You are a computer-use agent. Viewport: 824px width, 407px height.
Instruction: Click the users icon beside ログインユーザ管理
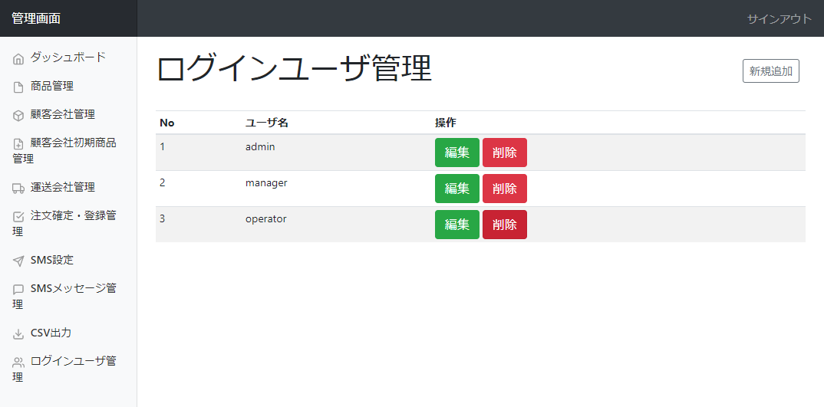pyautogui.click(x=18, y=362)
